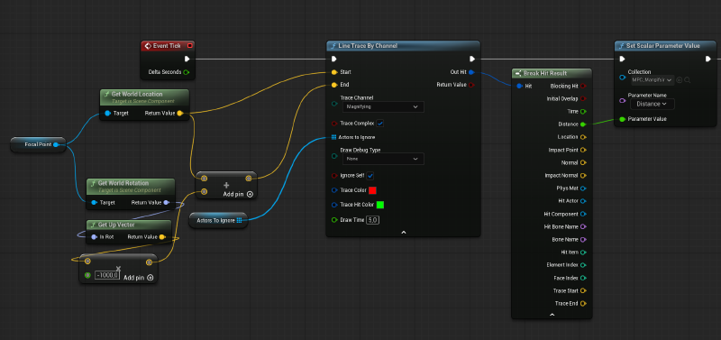Click the Hit Actor output pin

point(583,201)
